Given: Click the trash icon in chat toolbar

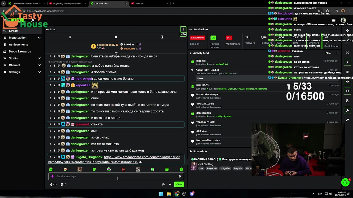Looking at the screenshot, I should coord(70,37).
